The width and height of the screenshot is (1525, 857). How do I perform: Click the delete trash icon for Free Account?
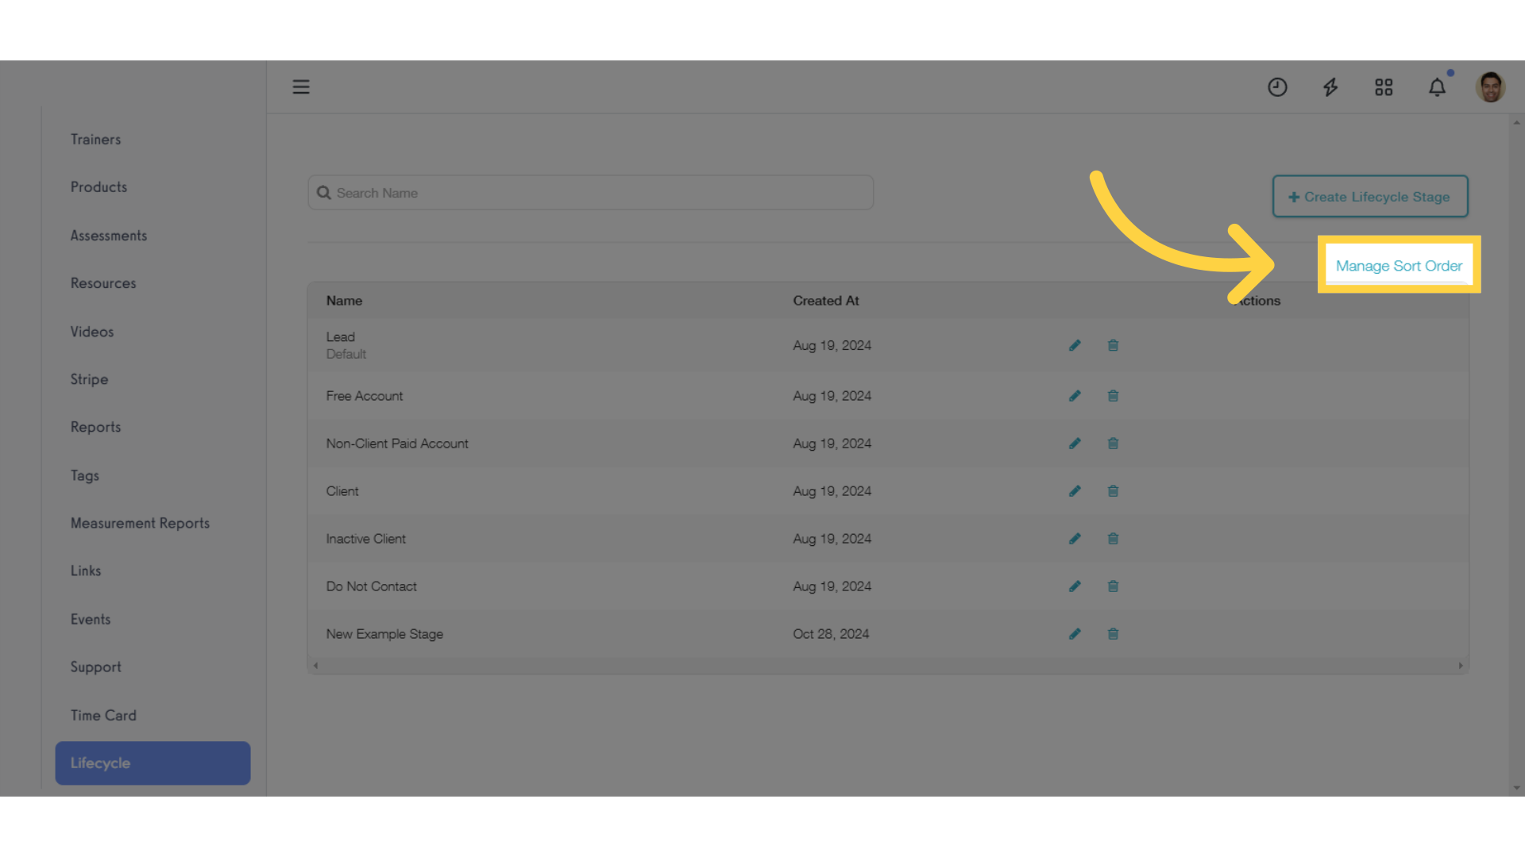pos(1112,395)
